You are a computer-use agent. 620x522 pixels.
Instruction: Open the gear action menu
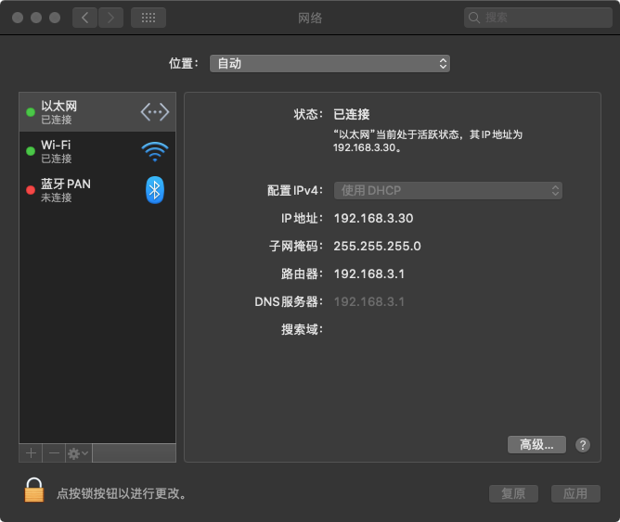coord(78,452)
